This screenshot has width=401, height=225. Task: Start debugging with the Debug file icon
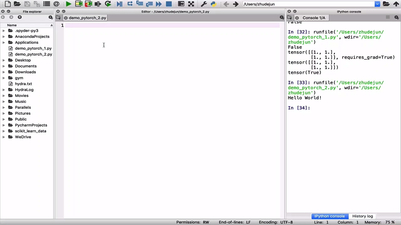[x=119, y=4]
